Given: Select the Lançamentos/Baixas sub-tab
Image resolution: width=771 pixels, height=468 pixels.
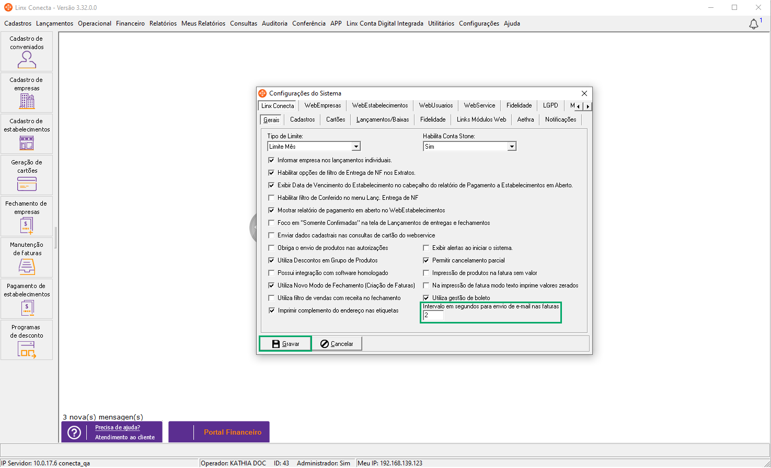Looking at the screenshot, I should click(x=383, y=119).
